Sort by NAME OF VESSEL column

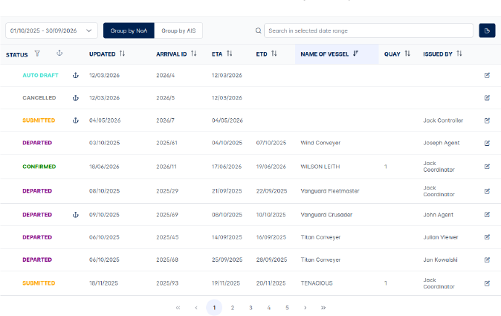(x=355, y=54)
